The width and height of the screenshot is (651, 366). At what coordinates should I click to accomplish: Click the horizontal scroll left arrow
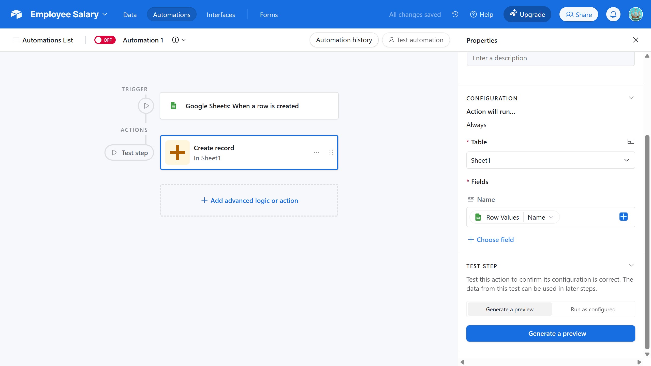pos(462,362)
